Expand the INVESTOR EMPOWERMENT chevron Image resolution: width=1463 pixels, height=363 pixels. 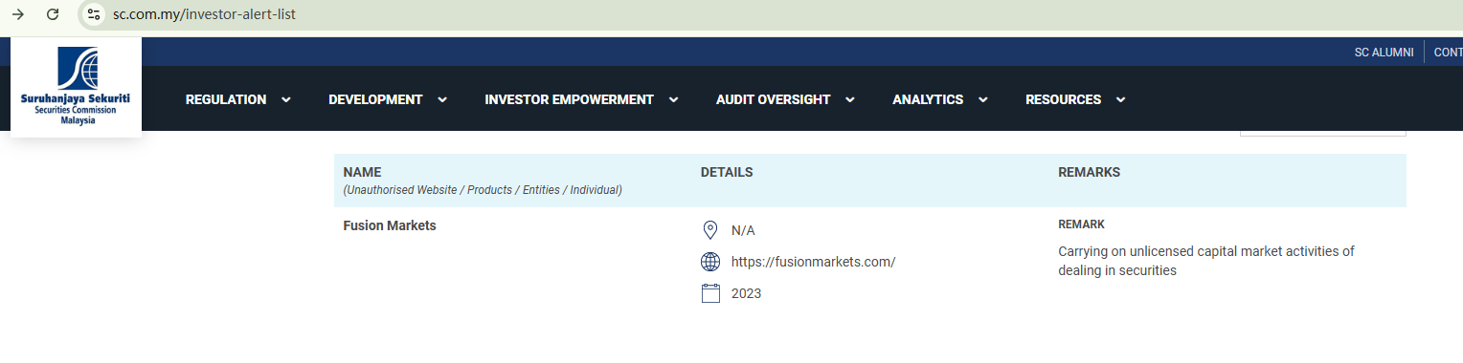click(x=673, y=99)
